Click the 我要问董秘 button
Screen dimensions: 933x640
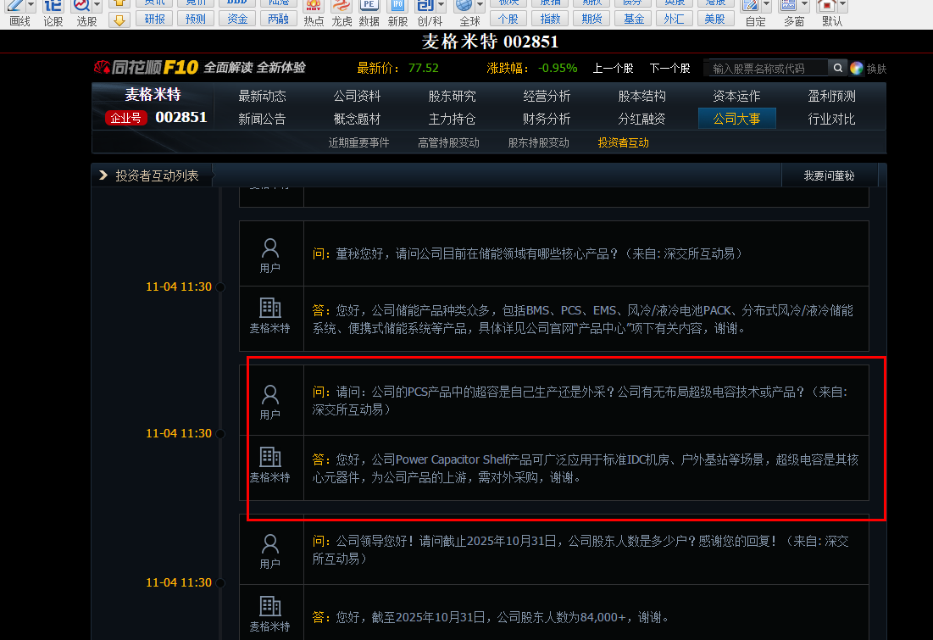coord(829,175)
